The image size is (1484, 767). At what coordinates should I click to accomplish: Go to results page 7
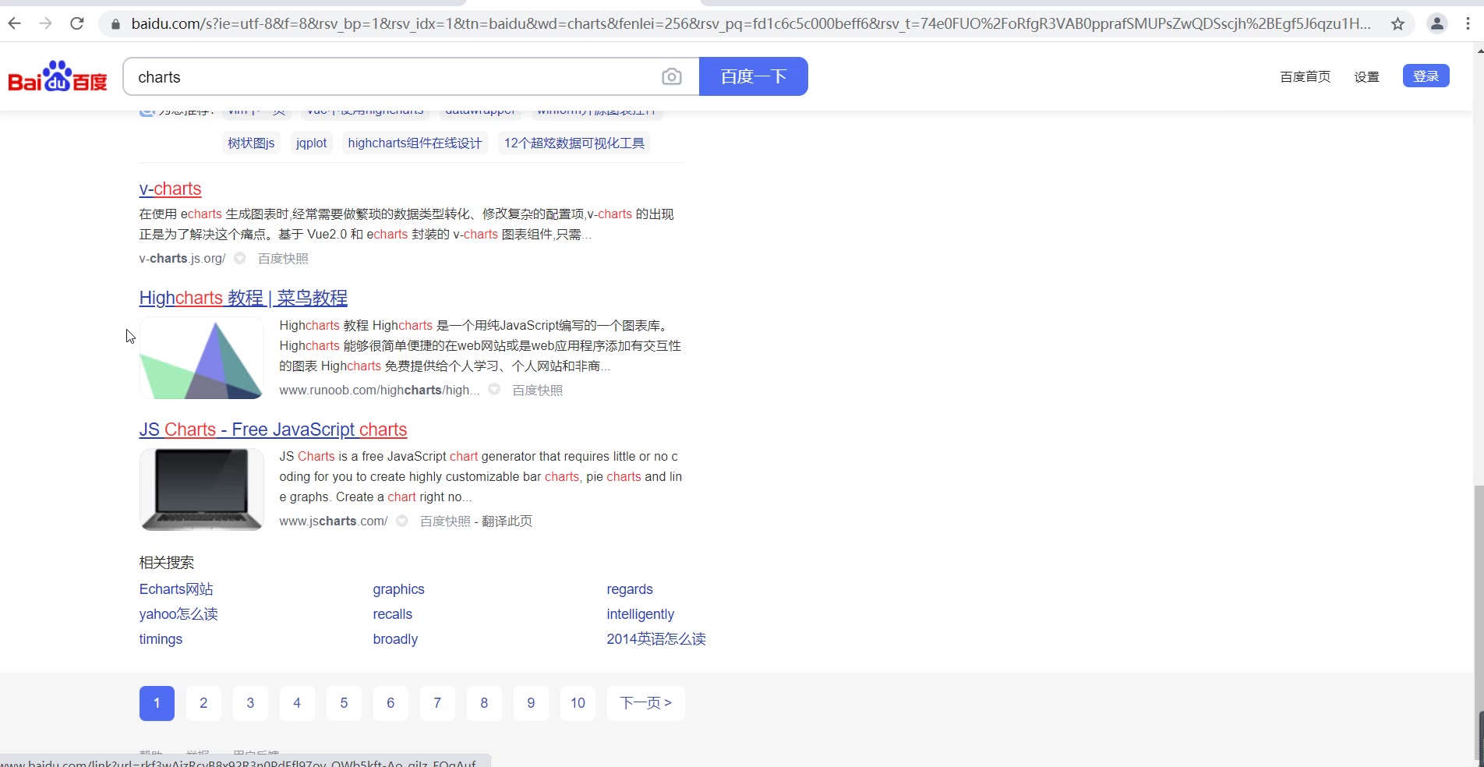pyautogui.click(x=437, y=703)
